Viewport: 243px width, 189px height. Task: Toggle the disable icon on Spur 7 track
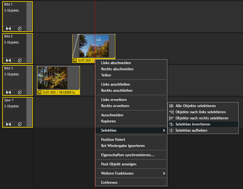click(x=20, y=124)
